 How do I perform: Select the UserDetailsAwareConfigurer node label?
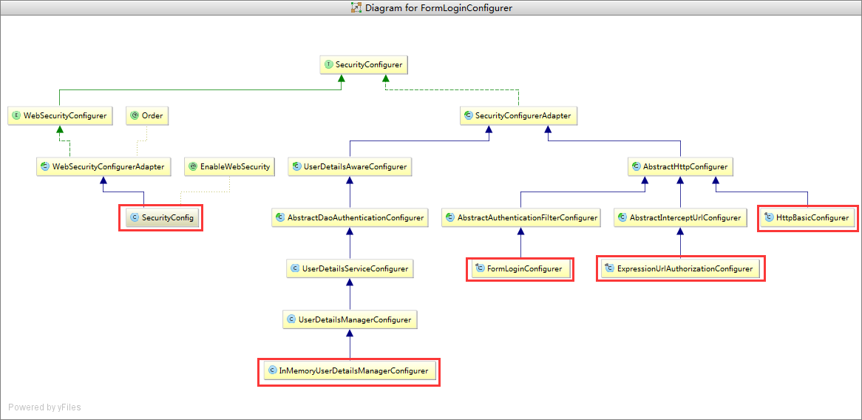point(355,166)
